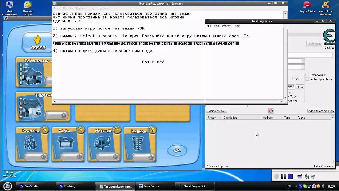This screenshot has width=339, height=191.
Task: Open the Notepad Правка menu
Action: 68,8
